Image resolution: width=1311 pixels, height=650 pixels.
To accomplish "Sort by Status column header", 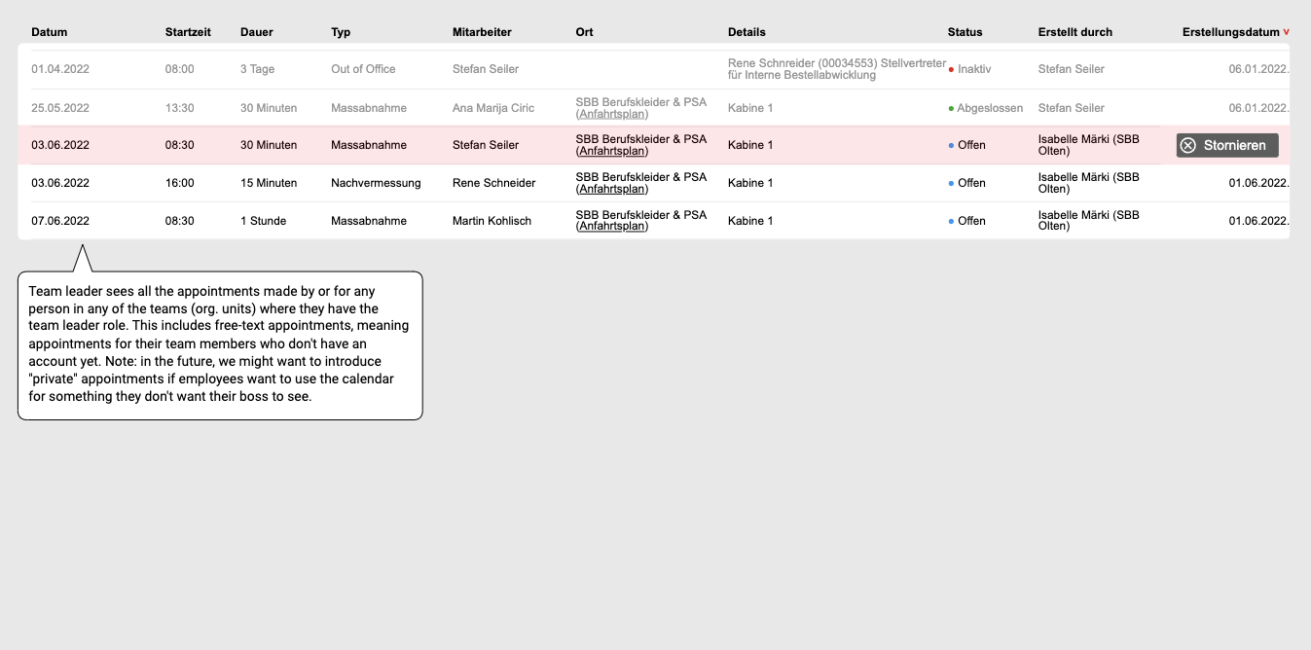I will tap(965, 32).
